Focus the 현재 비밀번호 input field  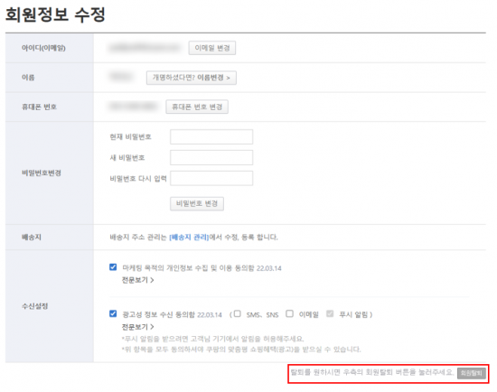click(x=211, y=137)
